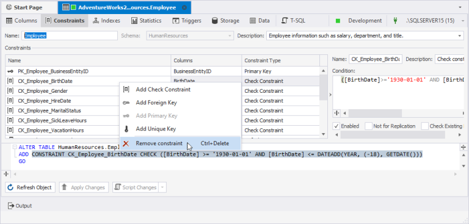This screenshot has height=224, width=469.
Task: Click the green Development environment indicator
Action: click(338, 21)
